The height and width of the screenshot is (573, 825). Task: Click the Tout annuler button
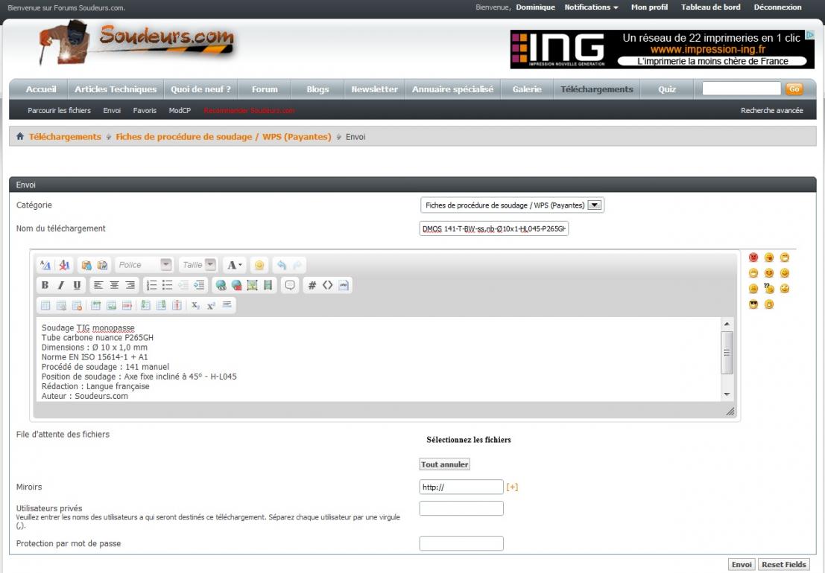444,464
